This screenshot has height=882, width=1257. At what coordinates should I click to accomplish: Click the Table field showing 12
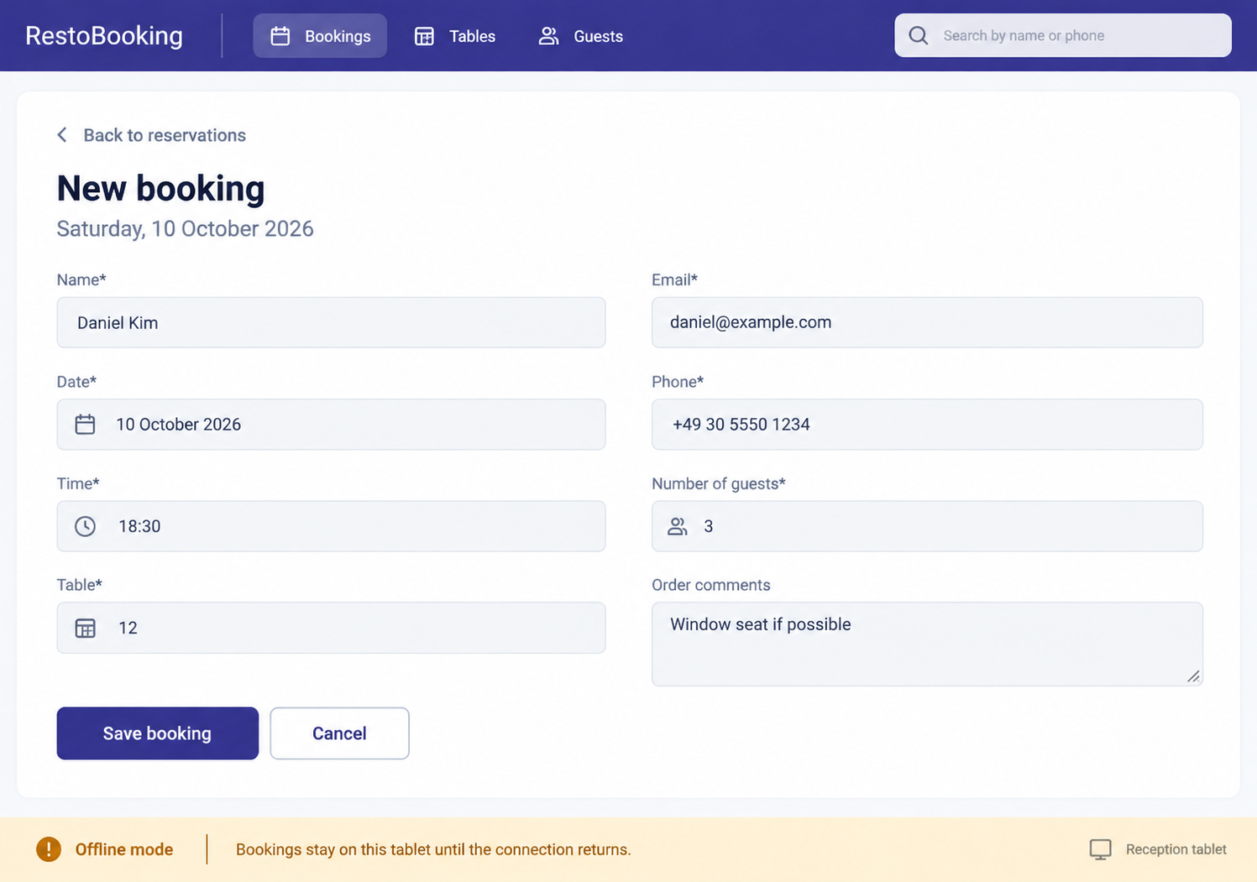(331, 628)
